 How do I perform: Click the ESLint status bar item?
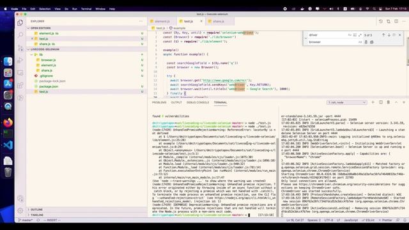[x=368, y=220]
